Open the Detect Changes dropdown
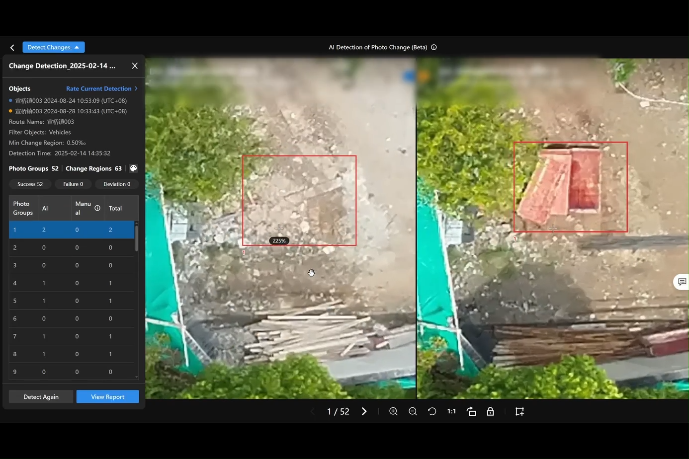 (x=53, y=47)
